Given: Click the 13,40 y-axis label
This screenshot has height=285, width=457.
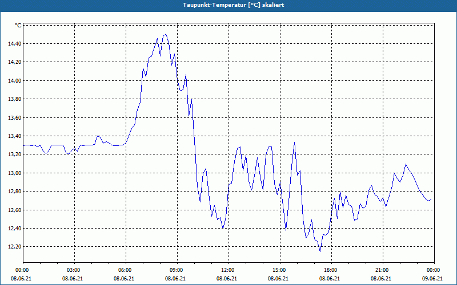Looking at the screenshot, I should [x=15, y=136].
